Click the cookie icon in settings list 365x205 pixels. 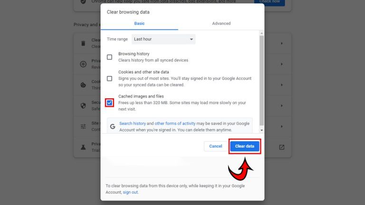pos(83,85)
